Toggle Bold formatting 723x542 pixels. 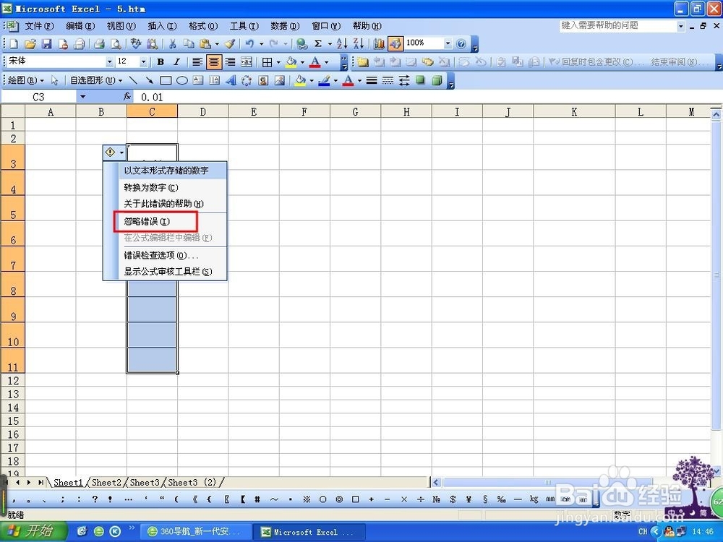pyautogui.click(x=161, y=61)
